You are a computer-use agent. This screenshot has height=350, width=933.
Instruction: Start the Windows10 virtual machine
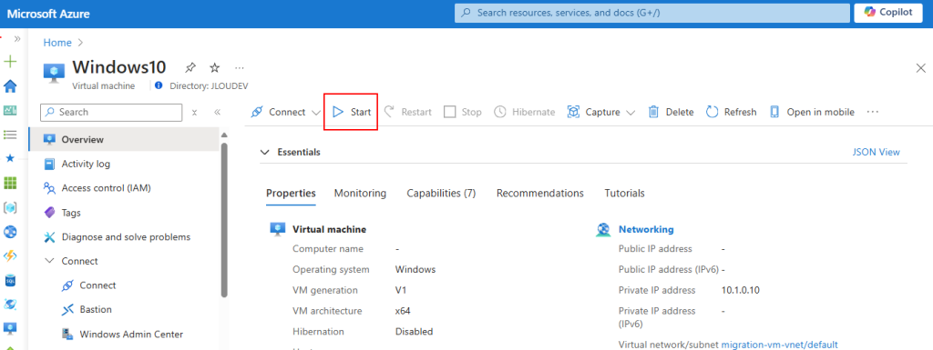point(351,112)
